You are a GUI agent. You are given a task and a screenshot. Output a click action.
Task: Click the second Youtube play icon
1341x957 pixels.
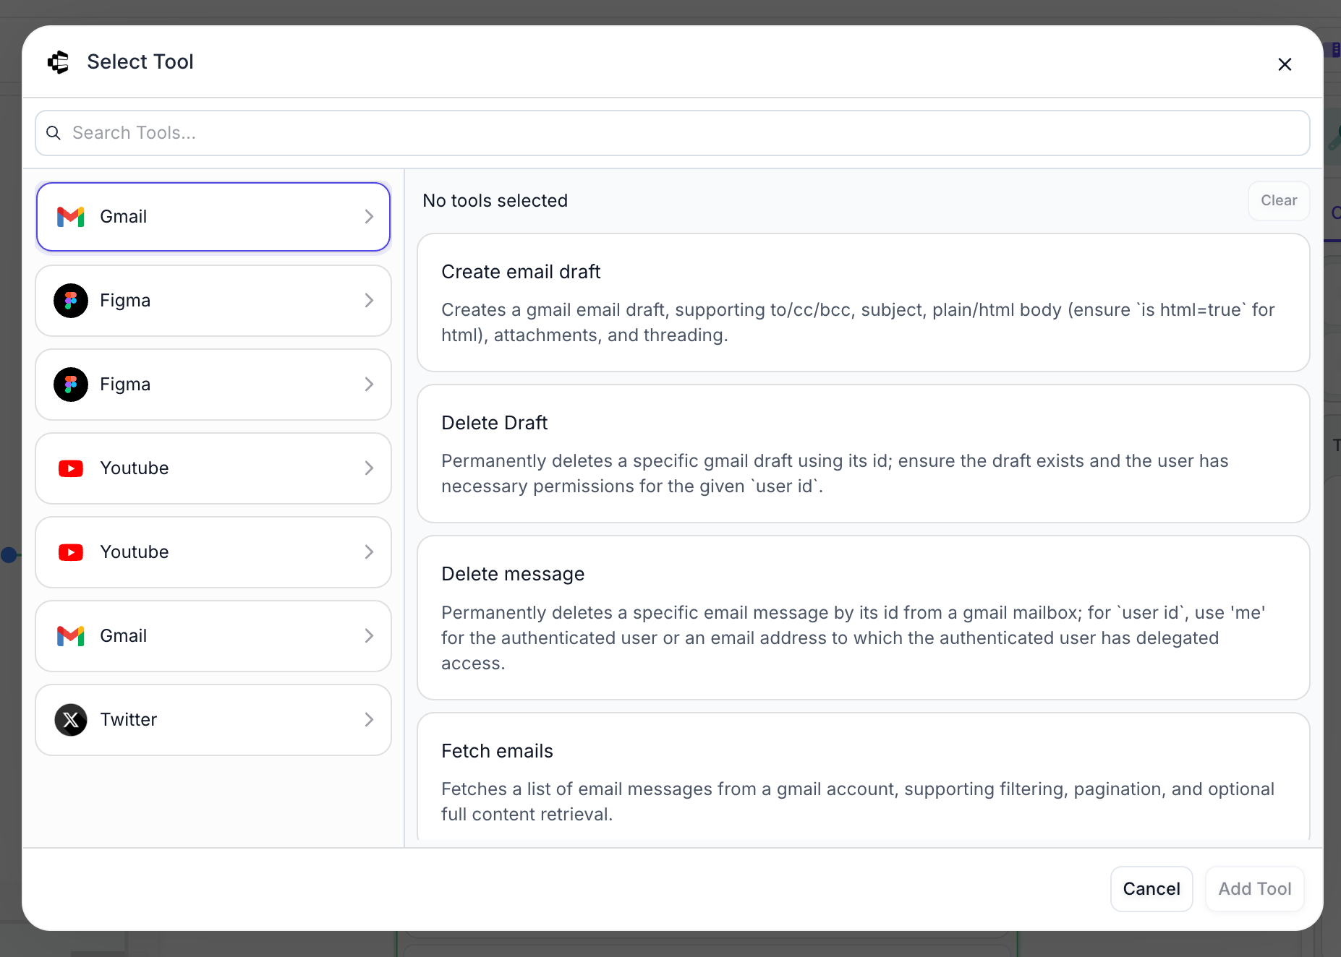(71, 552)
